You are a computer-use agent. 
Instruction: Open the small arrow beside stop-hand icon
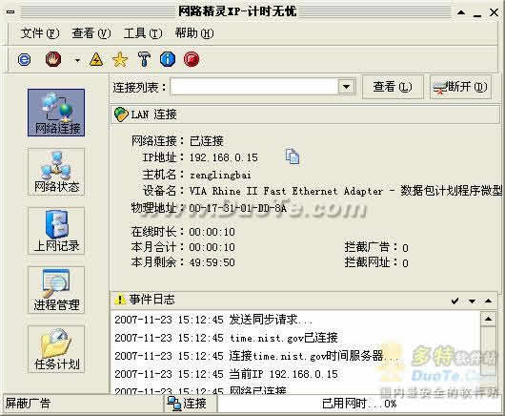(77, 60)
